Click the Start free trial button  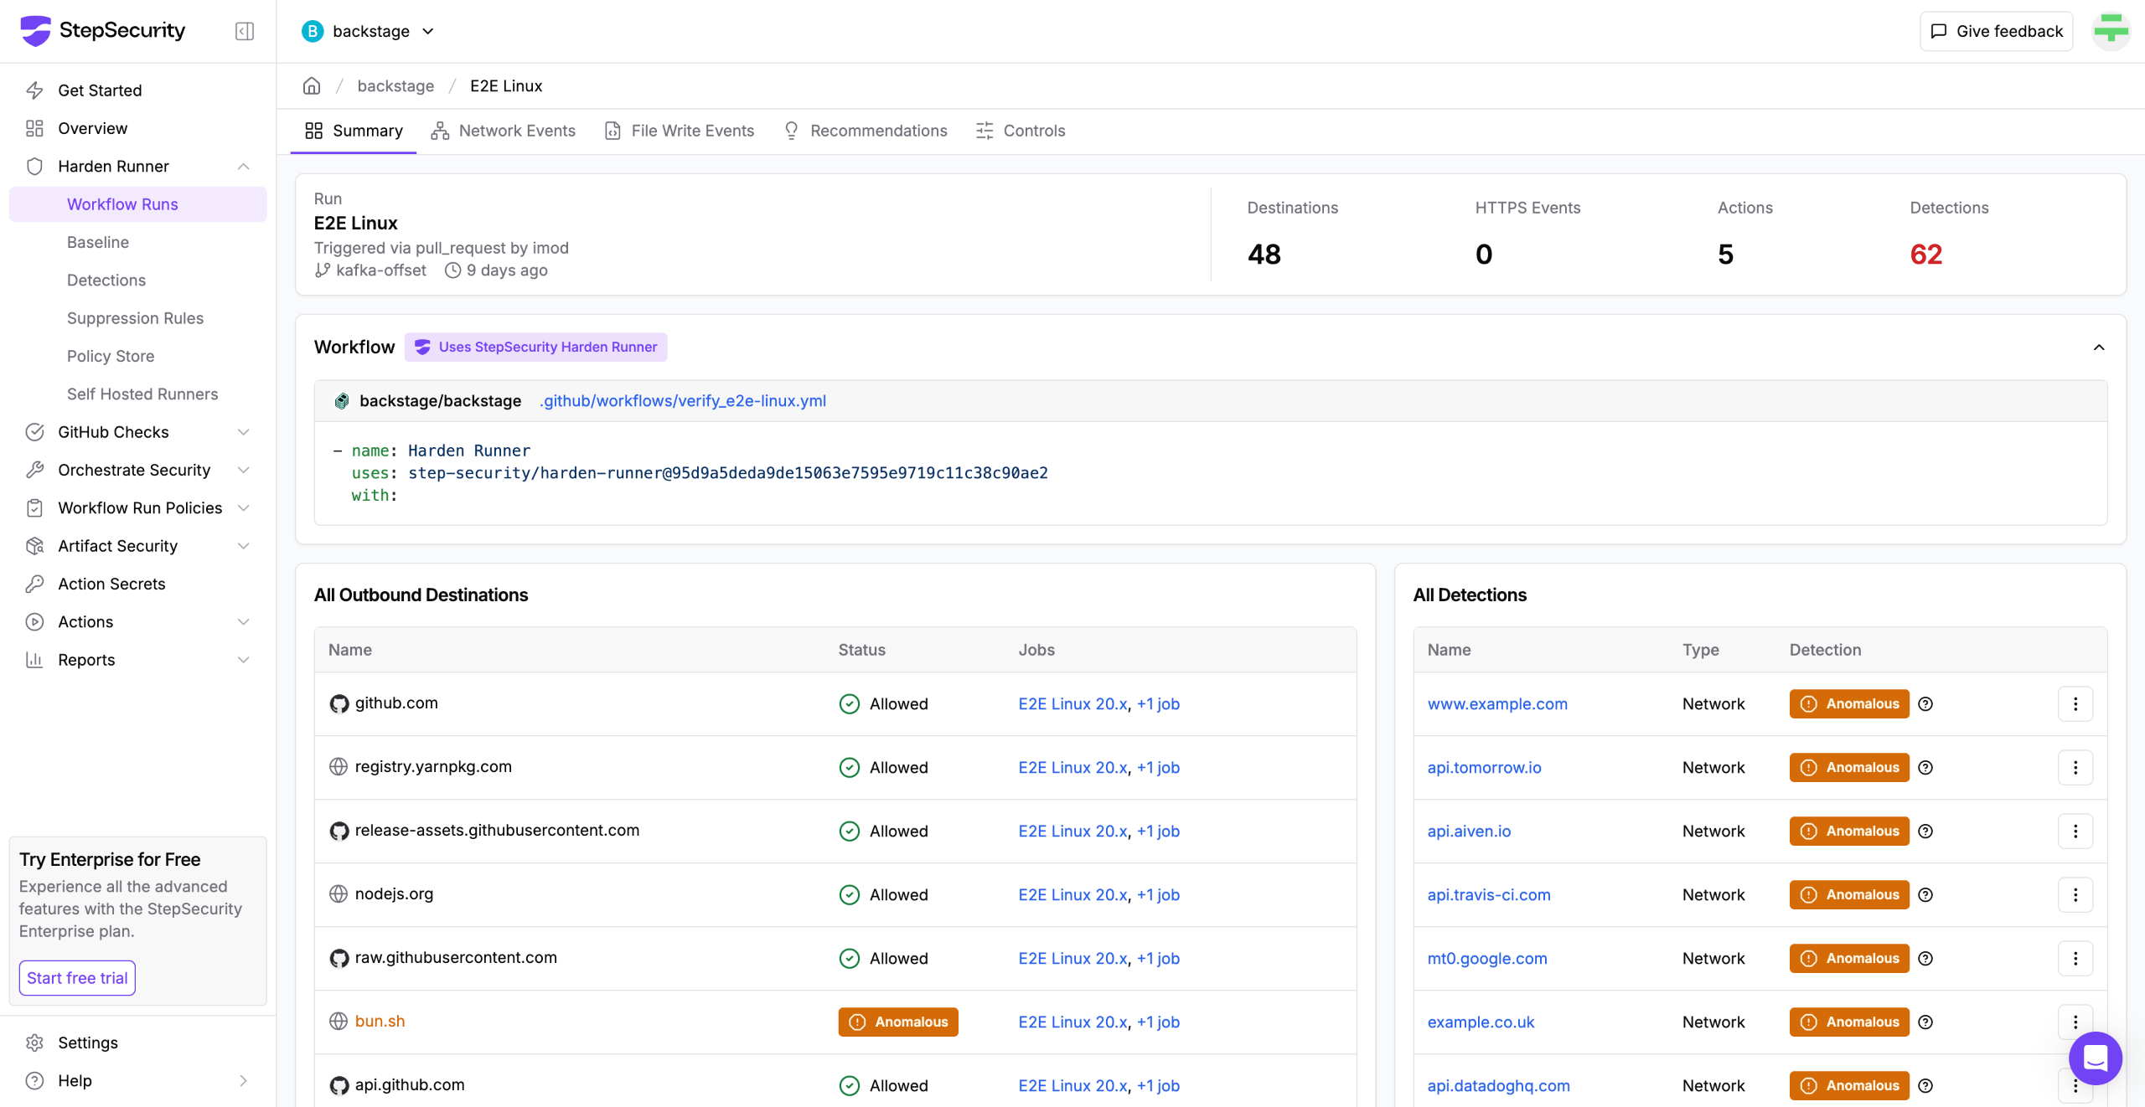77,978
